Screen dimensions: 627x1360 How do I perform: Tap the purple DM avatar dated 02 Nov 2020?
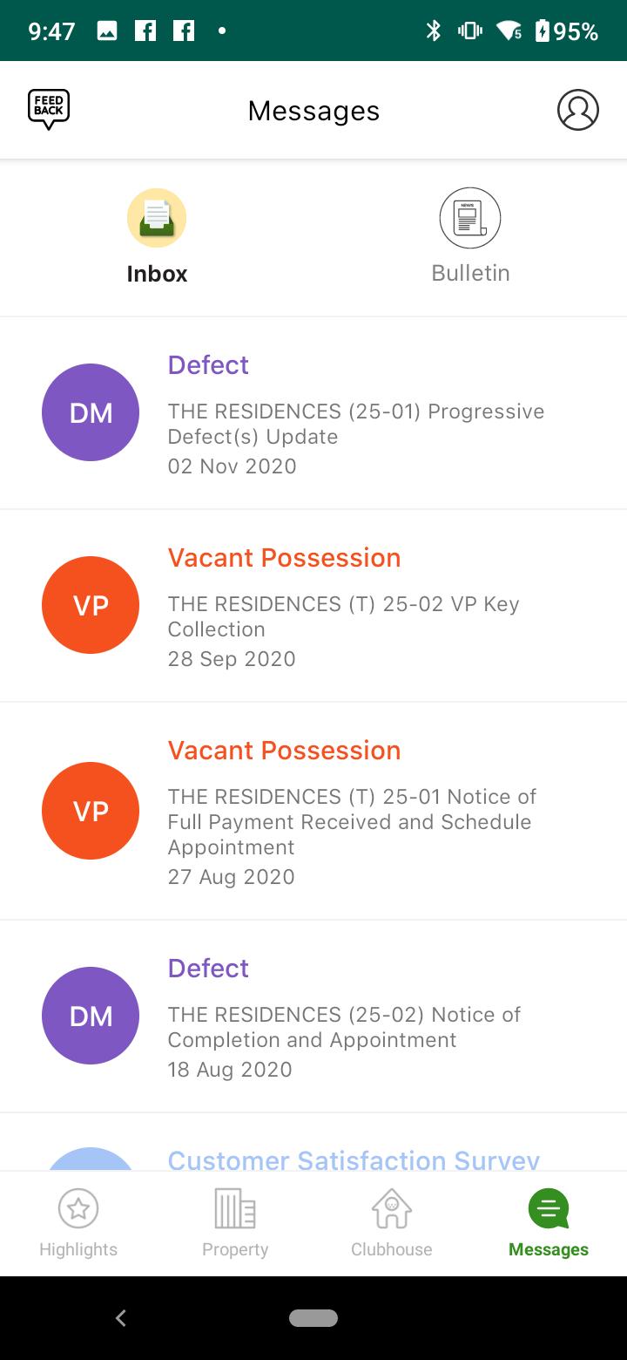pyautogui.click(x=91, y=412)
